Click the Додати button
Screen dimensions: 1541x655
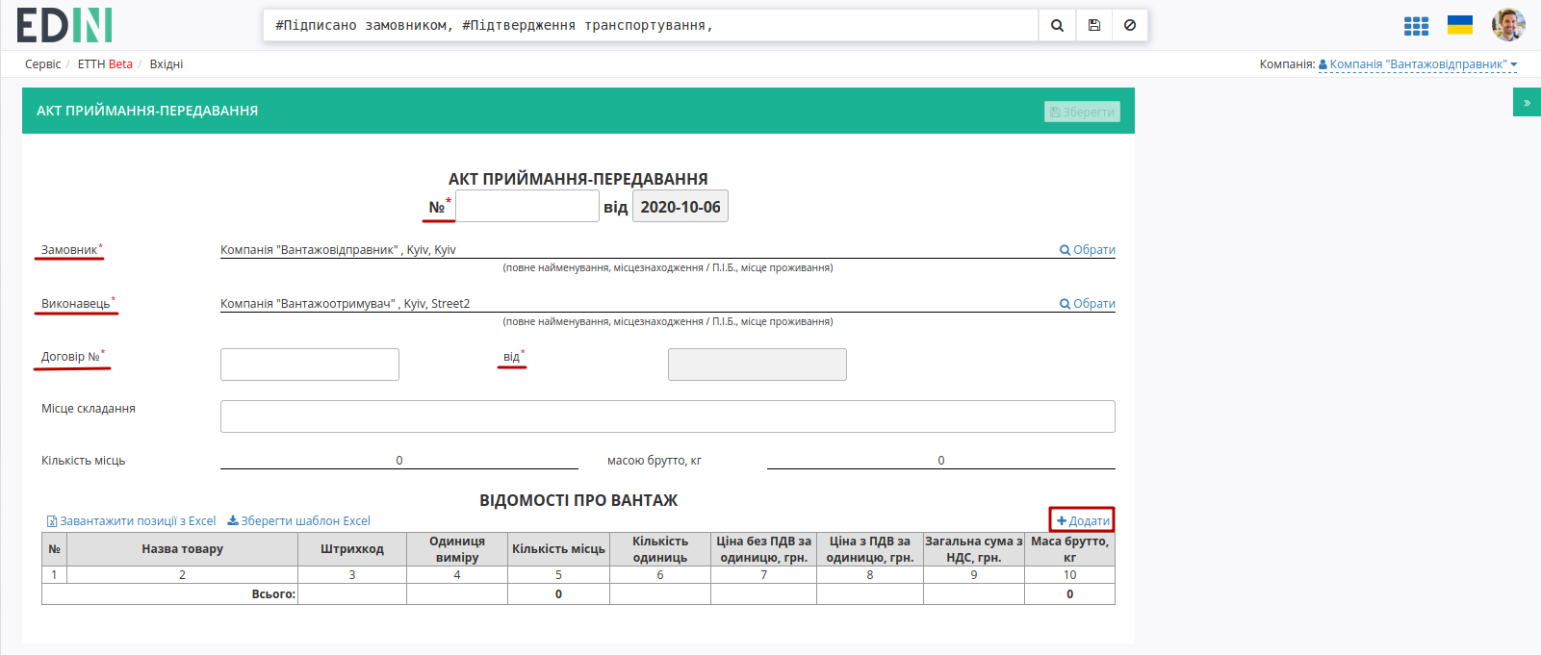[x=1083, y=520]
